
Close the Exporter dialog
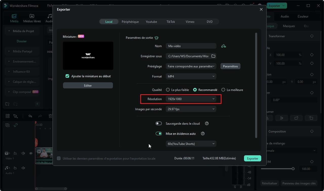pos(261,9)
